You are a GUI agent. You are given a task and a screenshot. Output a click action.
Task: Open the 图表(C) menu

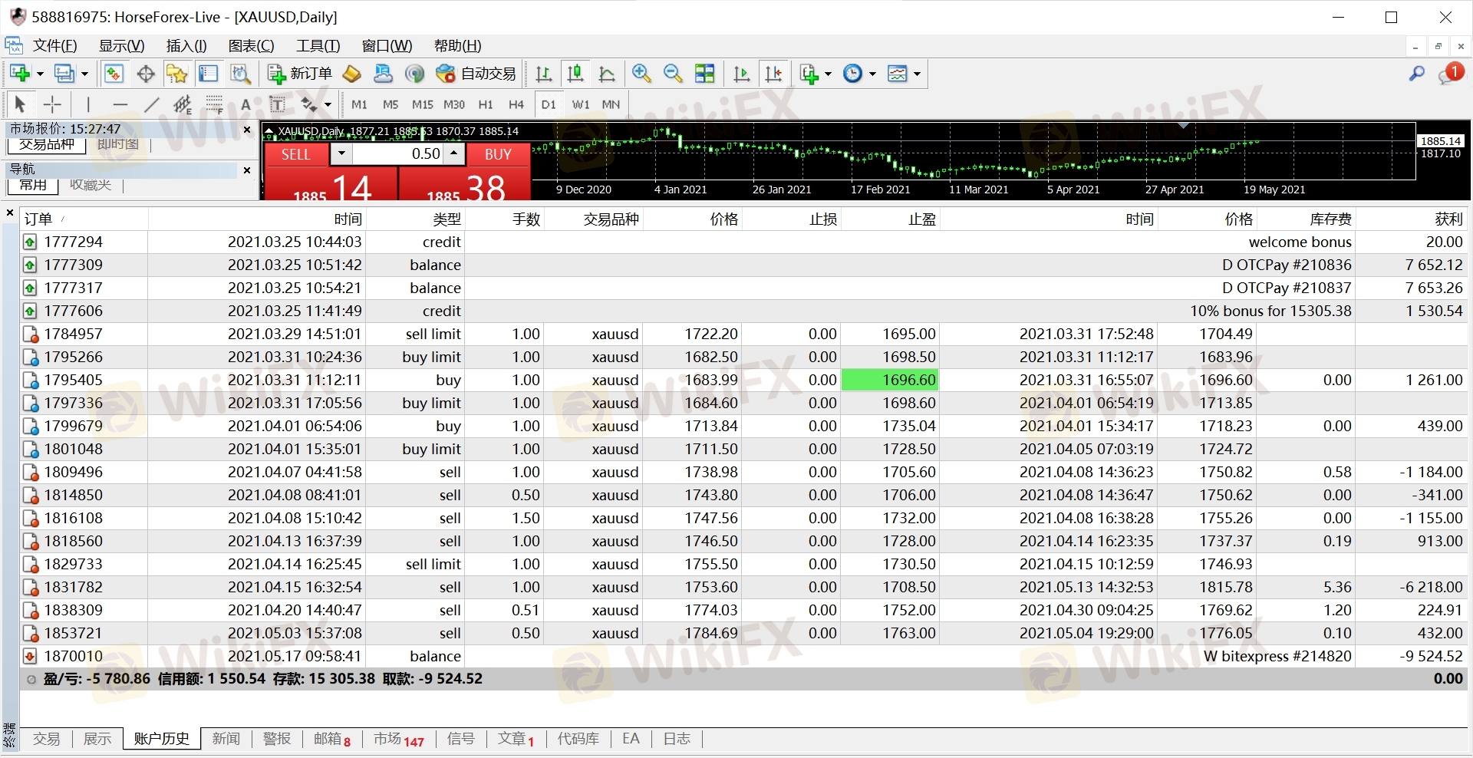251,46
